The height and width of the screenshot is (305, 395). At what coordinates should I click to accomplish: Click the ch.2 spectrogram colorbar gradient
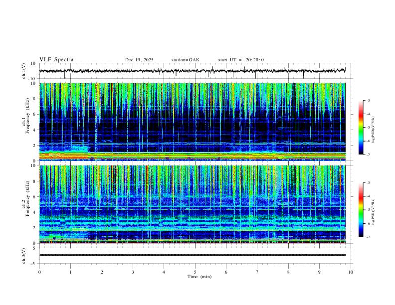click(361, 210)
